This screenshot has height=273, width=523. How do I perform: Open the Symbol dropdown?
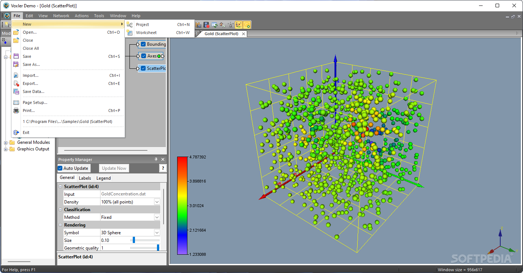pos(157,233)
